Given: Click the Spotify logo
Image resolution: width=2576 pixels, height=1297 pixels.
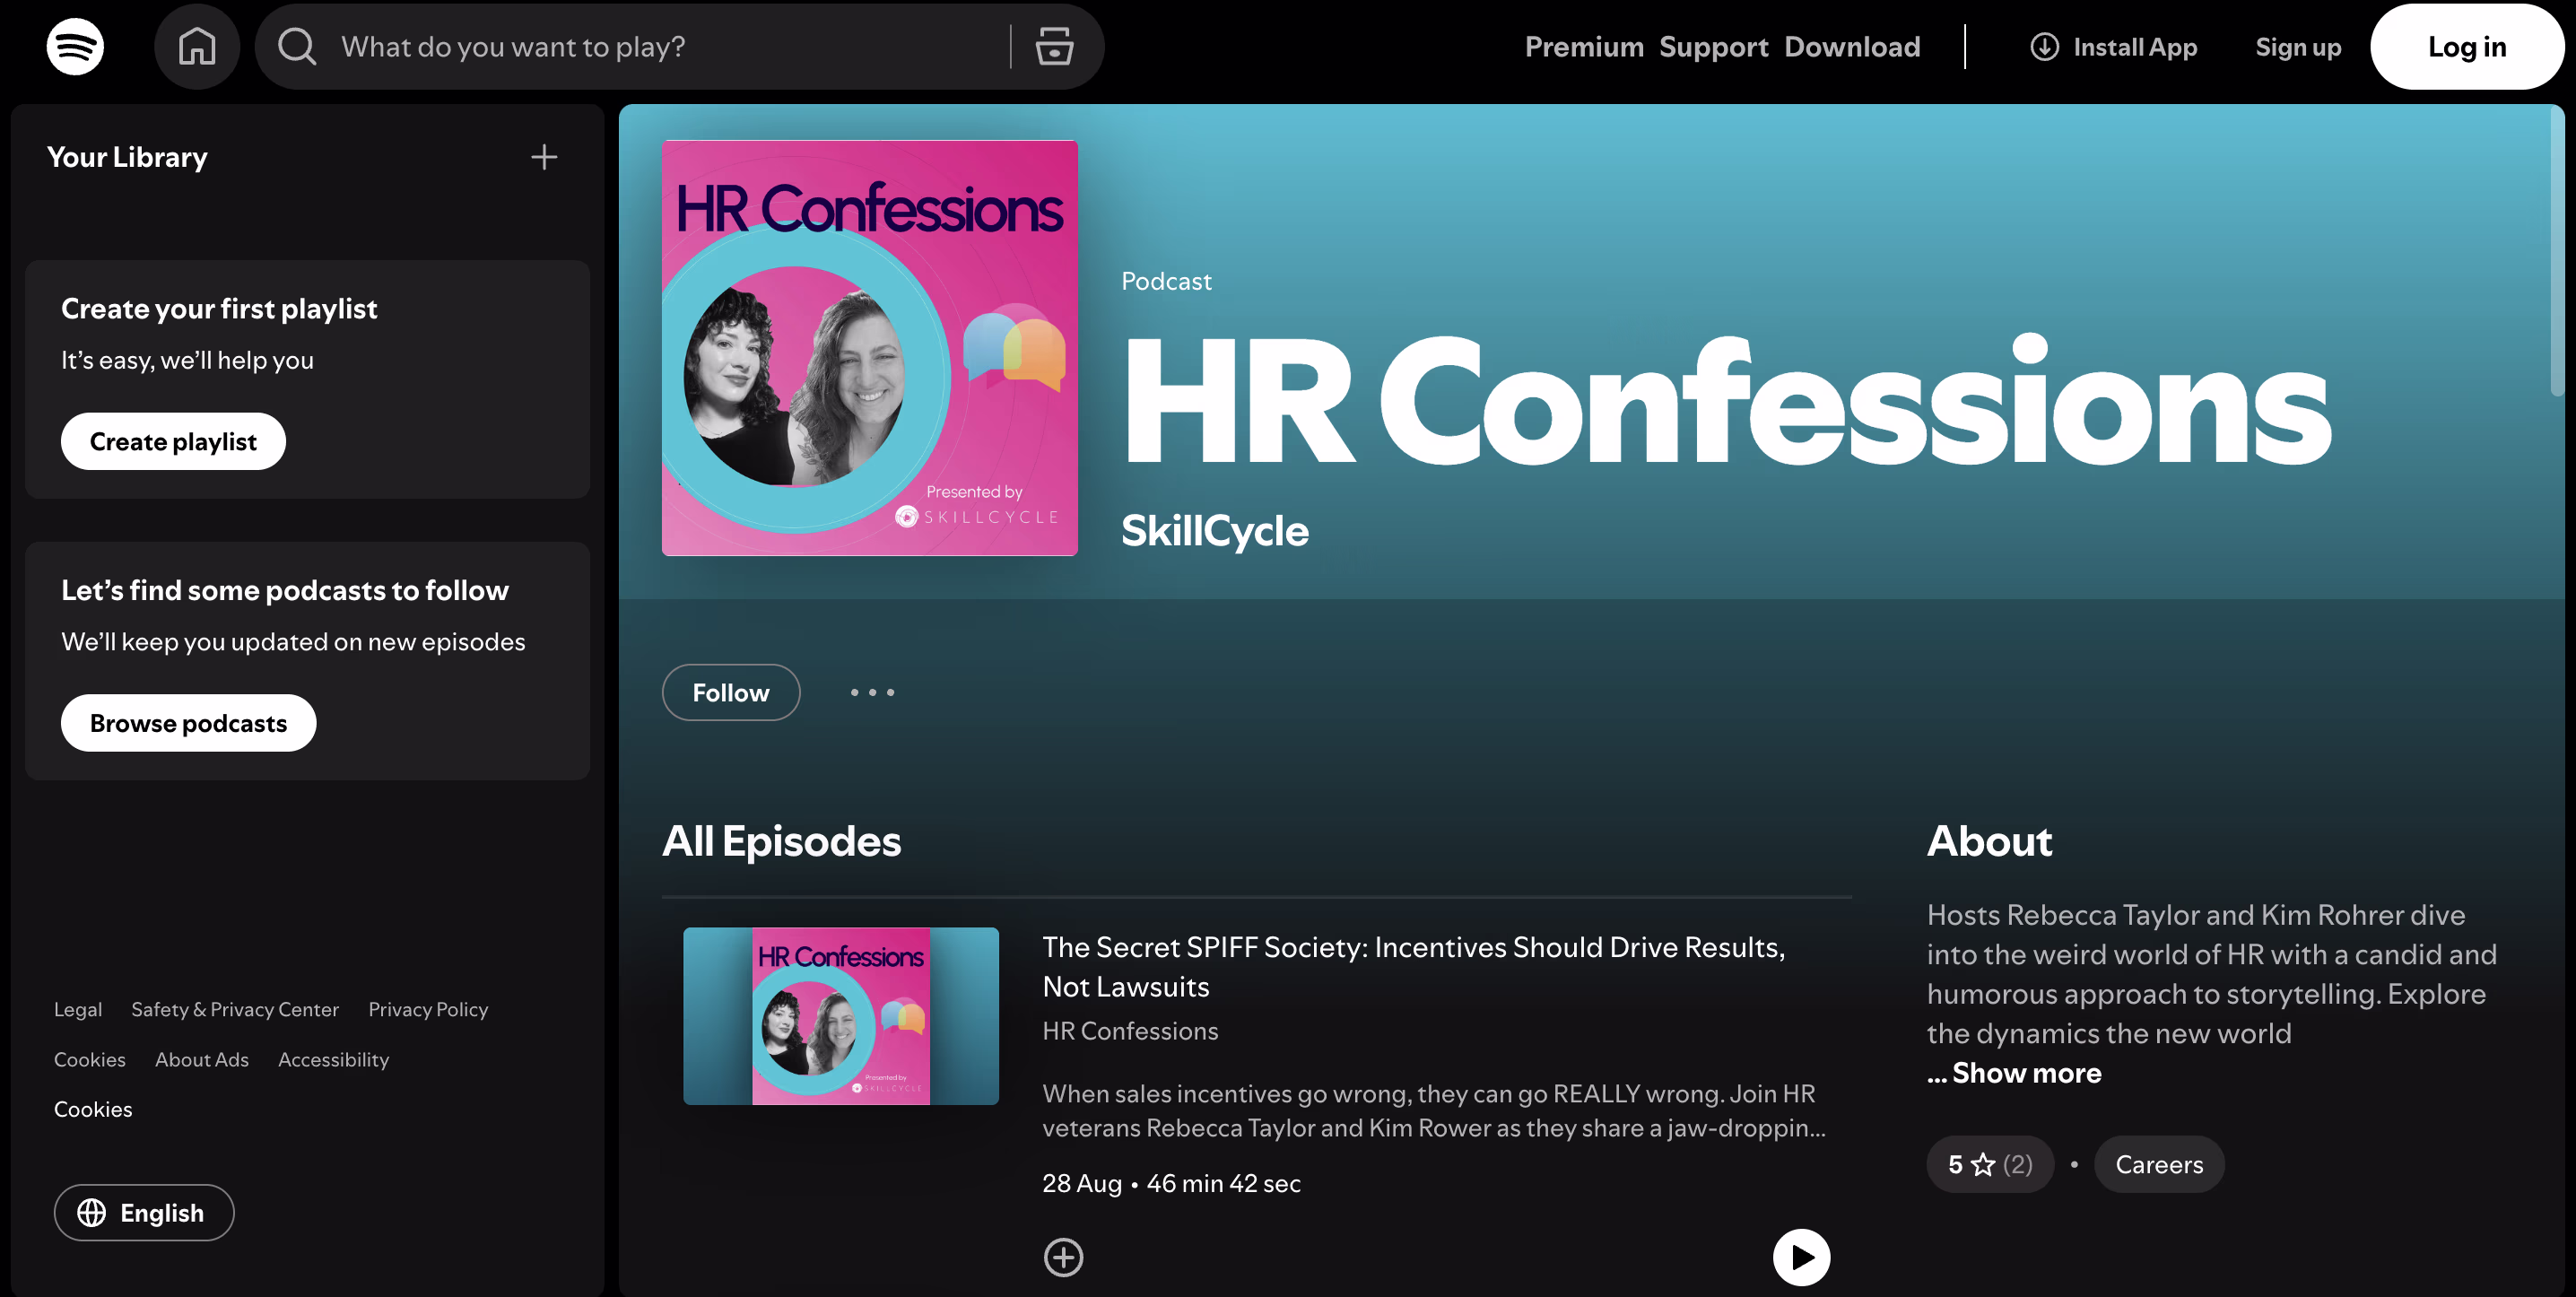Looking at the screenshot, I should point(75,46).
